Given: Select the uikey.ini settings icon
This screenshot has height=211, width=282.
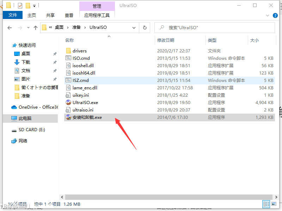Looking at the screenshot, I should coord(68,95).
